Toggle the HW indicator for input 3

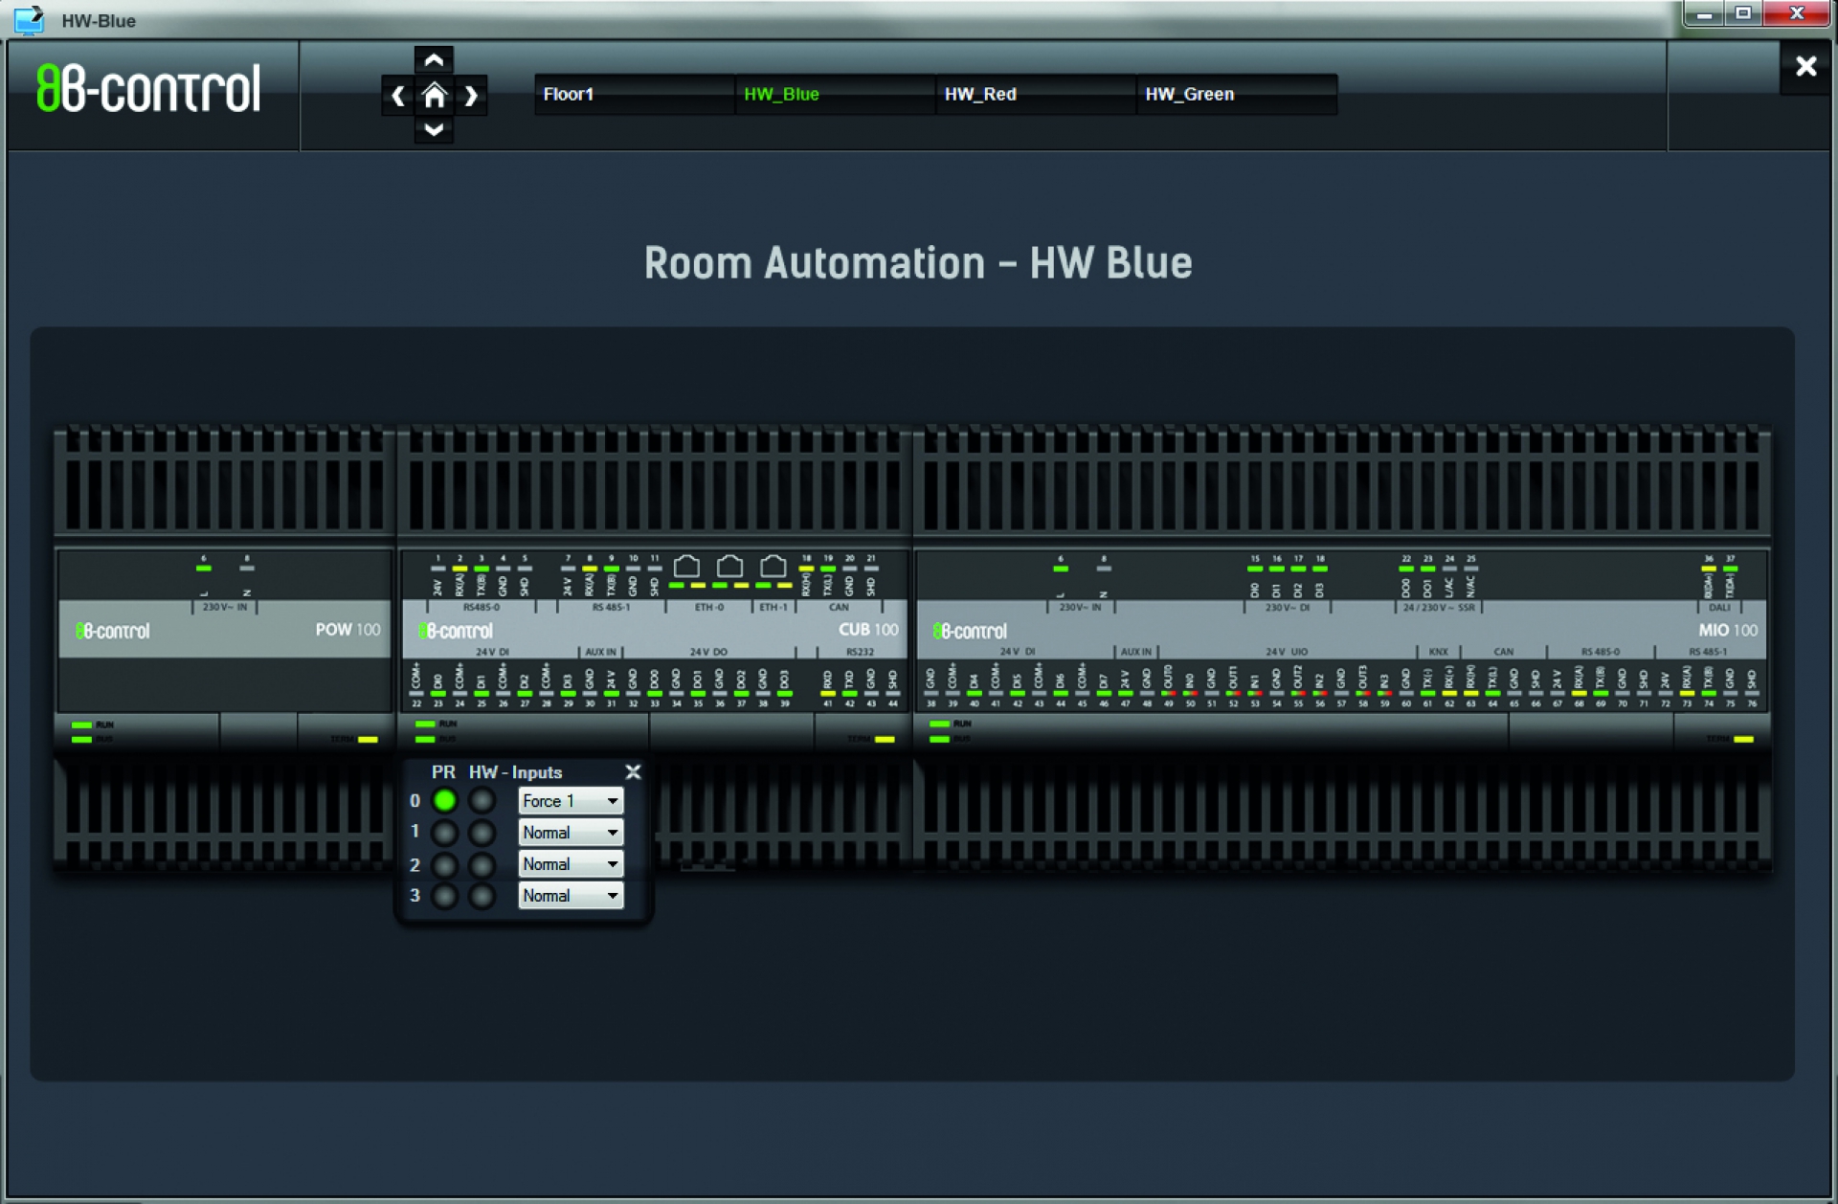click(x=482, y=896)
